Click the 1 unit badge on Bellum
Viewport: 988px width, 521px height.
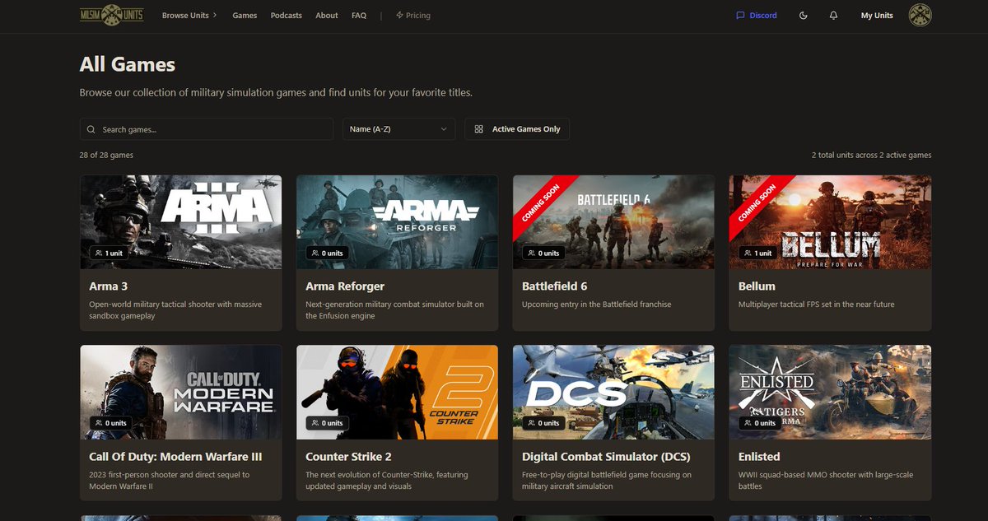[758, 254]
